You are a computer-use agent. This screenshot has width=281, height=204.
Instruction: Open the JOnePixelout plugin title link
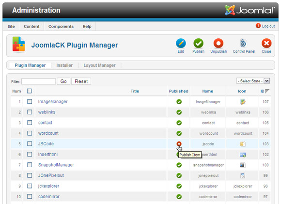click(x=51, y=175)
